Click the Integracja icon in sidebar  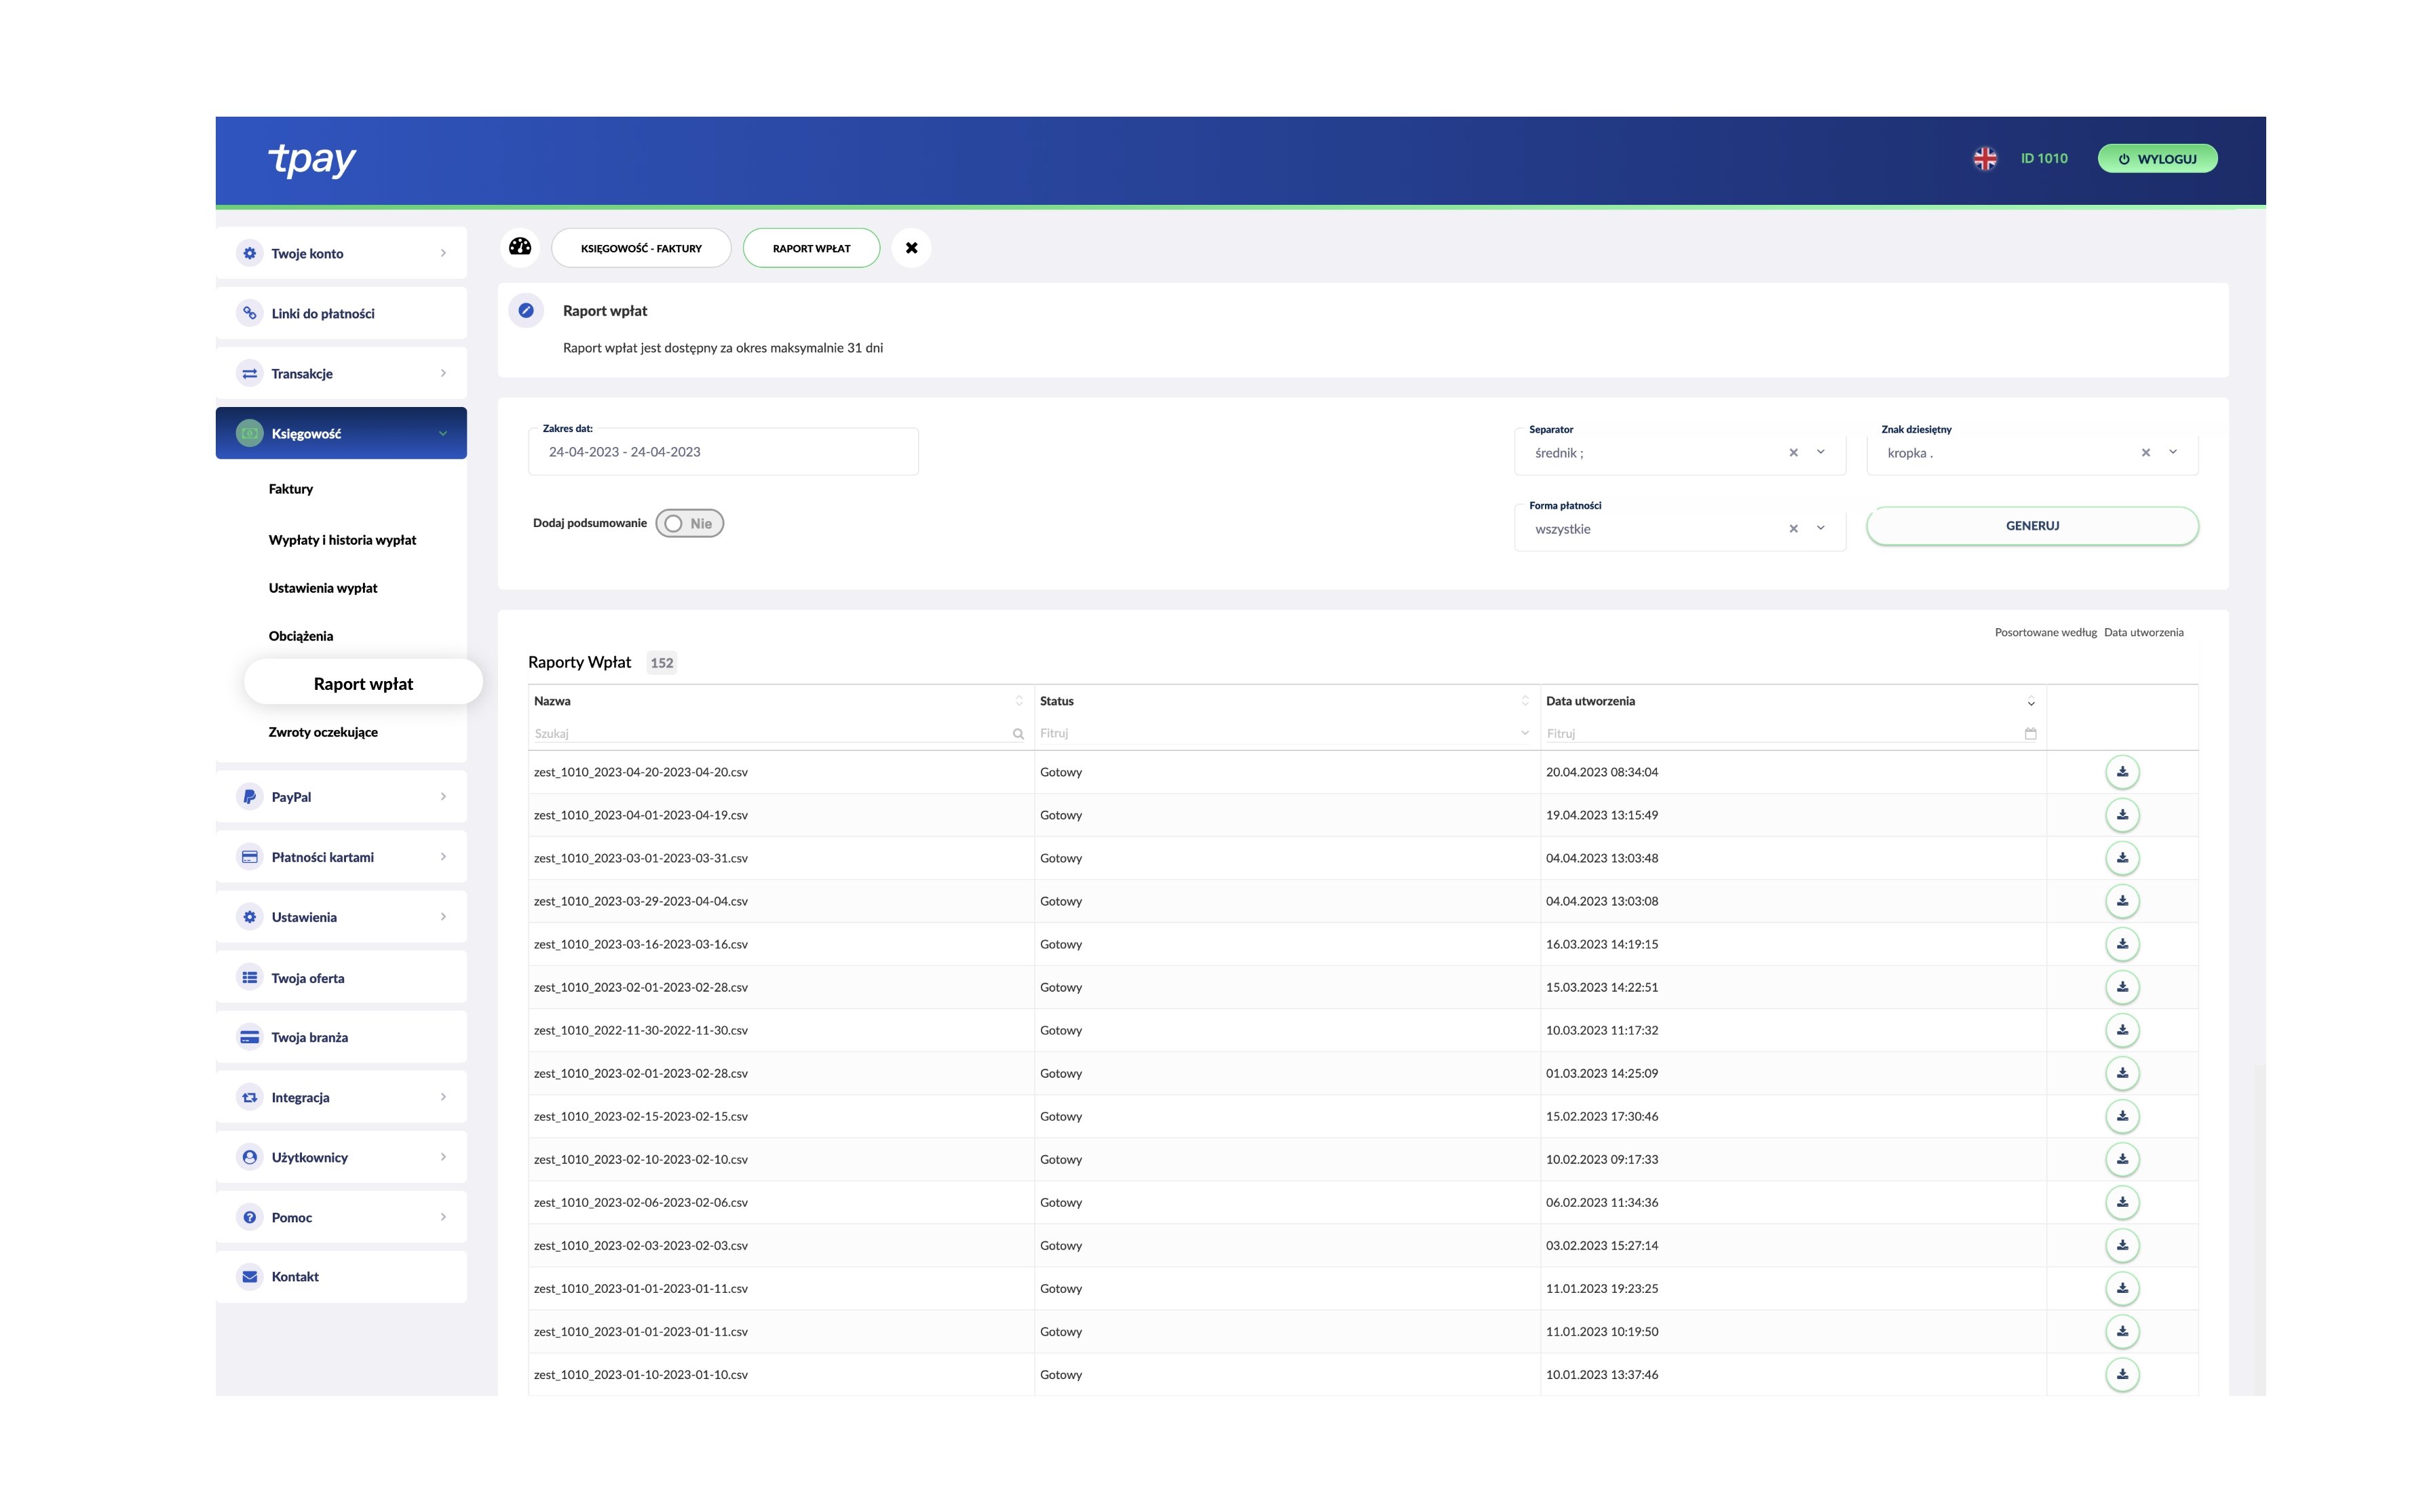point(249,1097)
